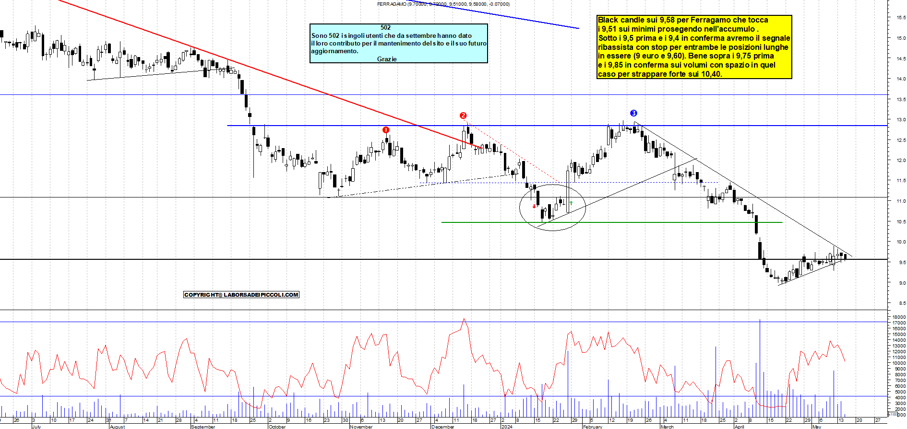Click the 12.0 price axis label
907x429 pixels.
coord(901,161)
